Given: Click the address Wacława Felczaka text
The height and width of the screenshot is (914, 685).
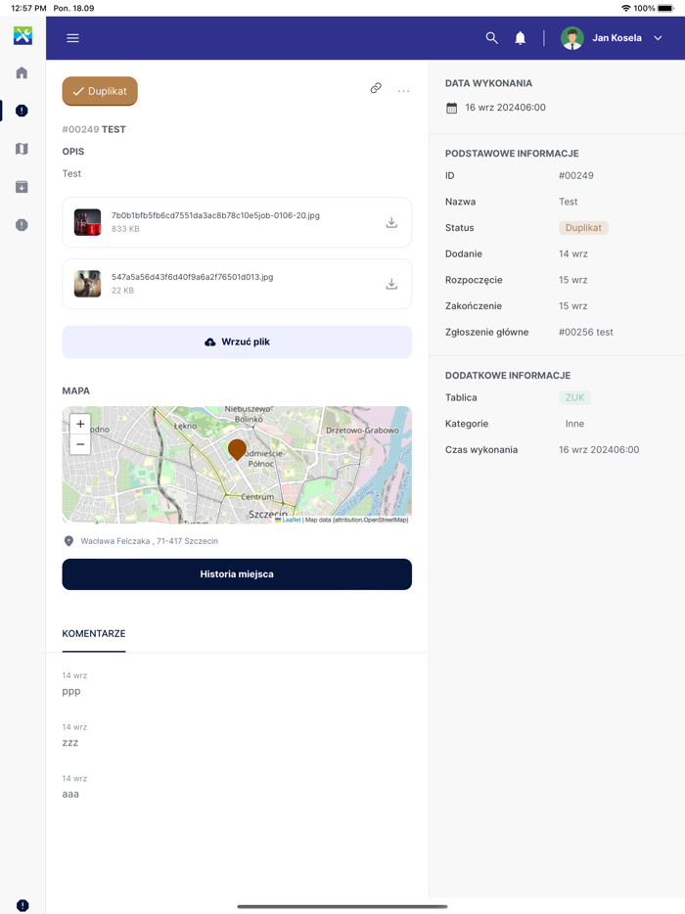Looking at the screenshot, I should (150, 541).
